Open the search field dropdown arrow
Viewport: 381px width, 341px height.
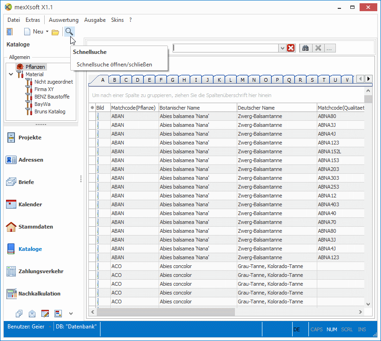tap(282, 48)
